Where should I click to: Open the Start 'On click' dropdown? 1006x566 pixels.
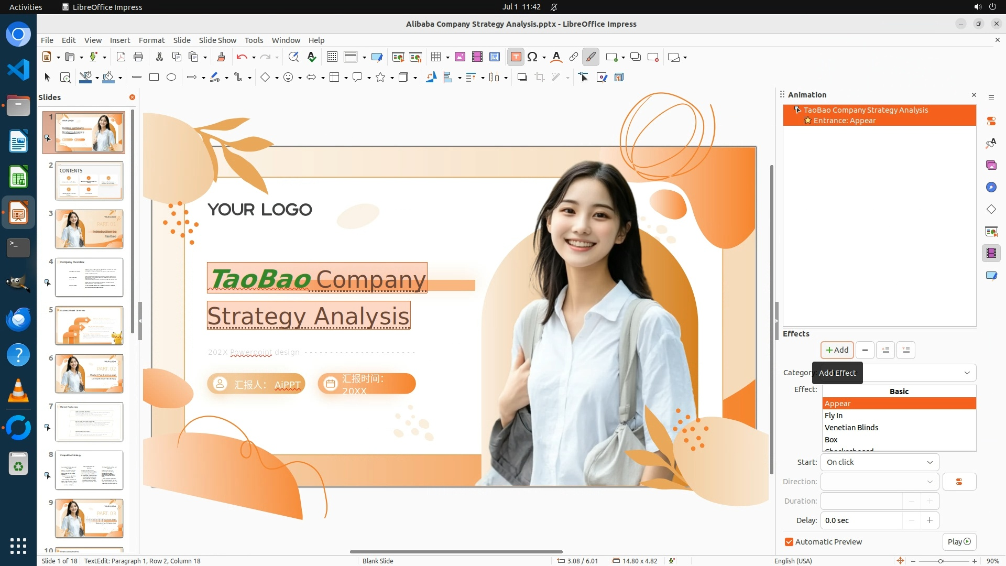click(x=879, y=462)
